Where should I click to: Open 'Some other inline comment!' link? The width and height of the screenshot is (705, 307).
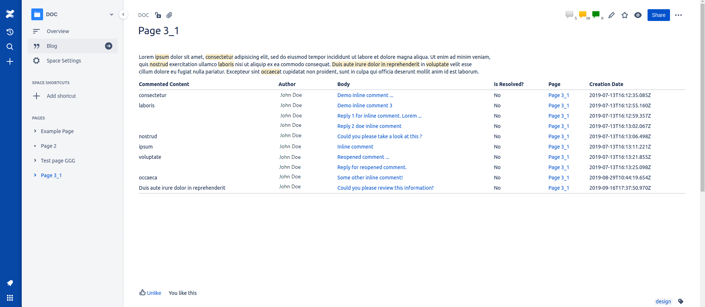[x=370, y=178]
